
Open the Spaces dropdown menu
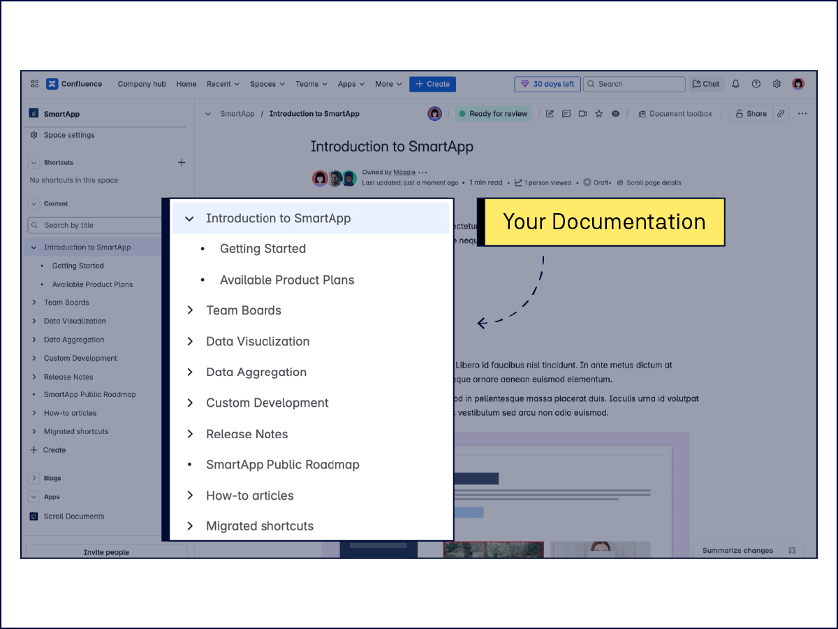pyautogui.click(x=267, y=84)
